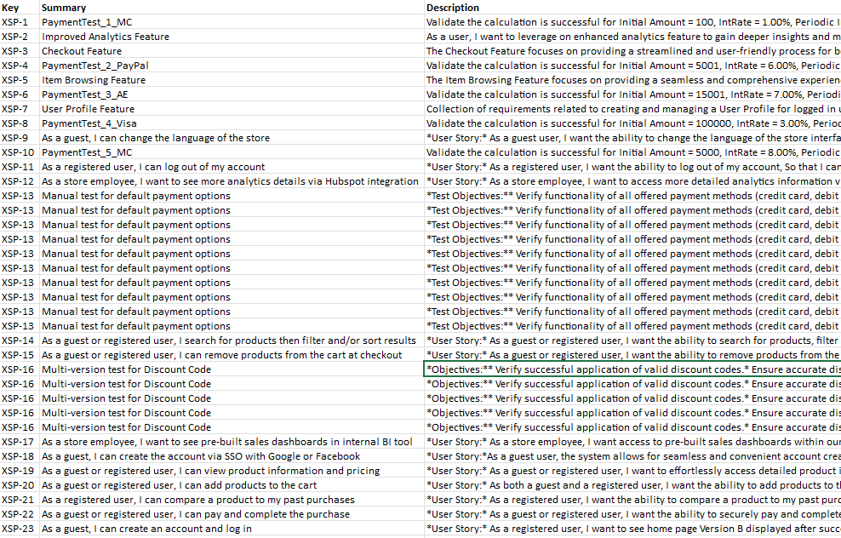Screen dimensions: 841x538
Task: Select the SSO with Google or Facebook cell
Action: click(201, 456)
